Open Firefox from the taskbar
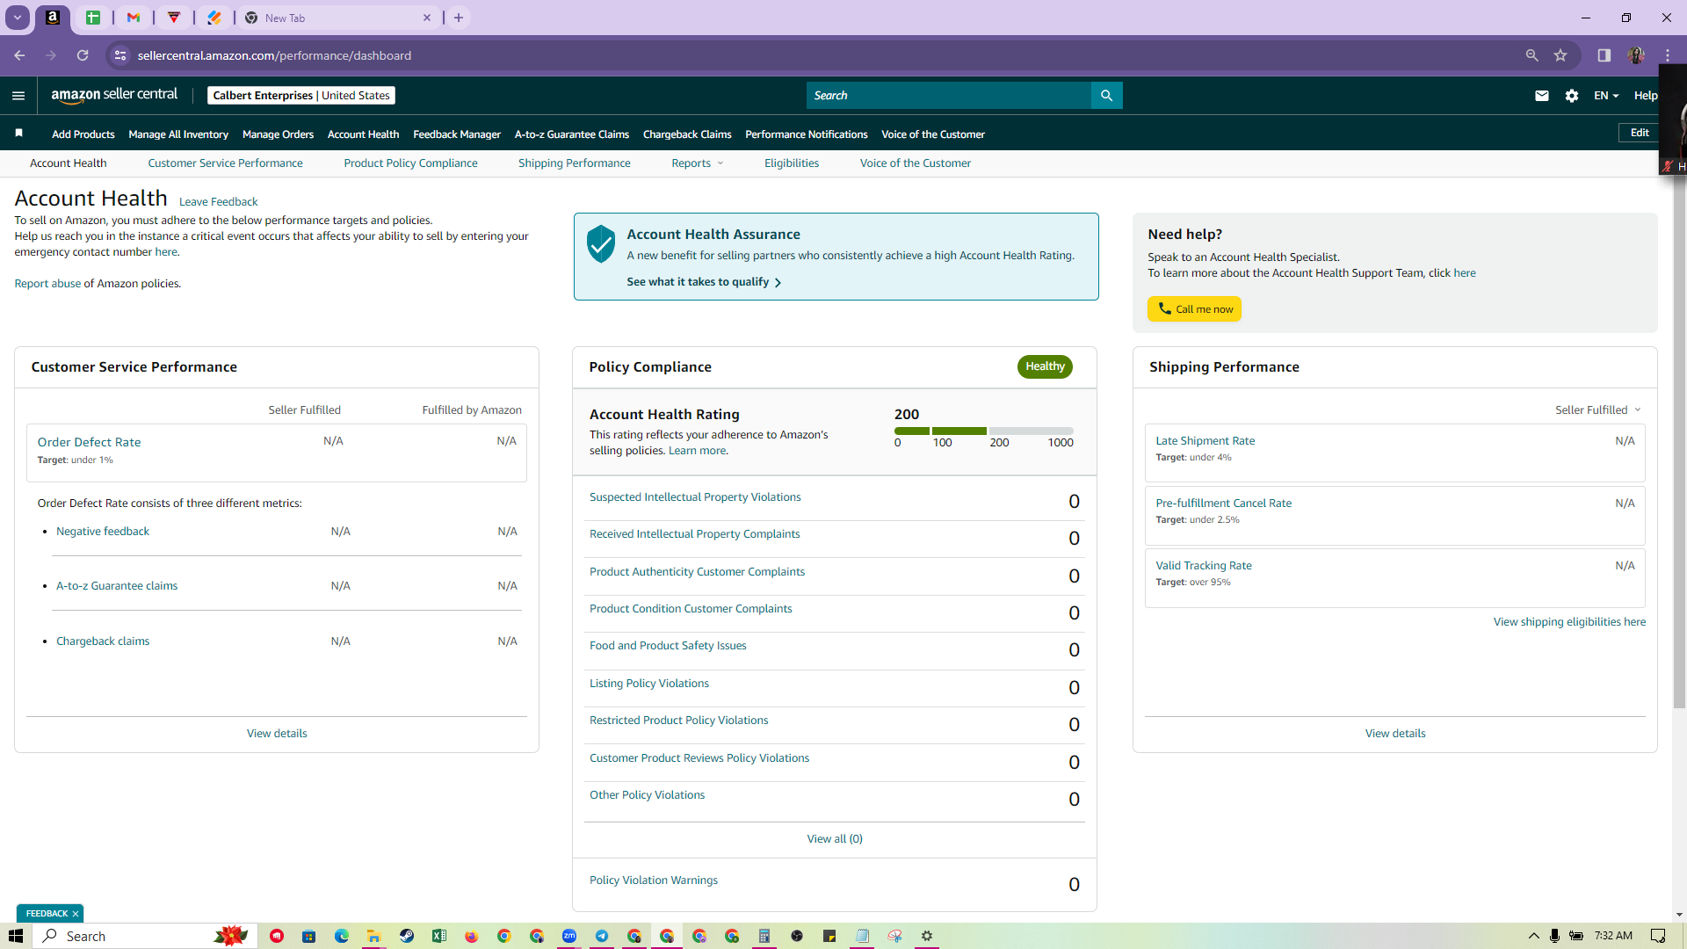Image resolution: width=1687 pixels, height=949 pixels. (472, 936)
